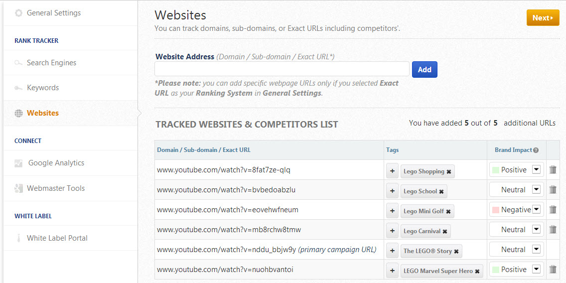
Task: Remove the Lego Shopping tag
Action: pyautogui.click(x=449, y=172)
